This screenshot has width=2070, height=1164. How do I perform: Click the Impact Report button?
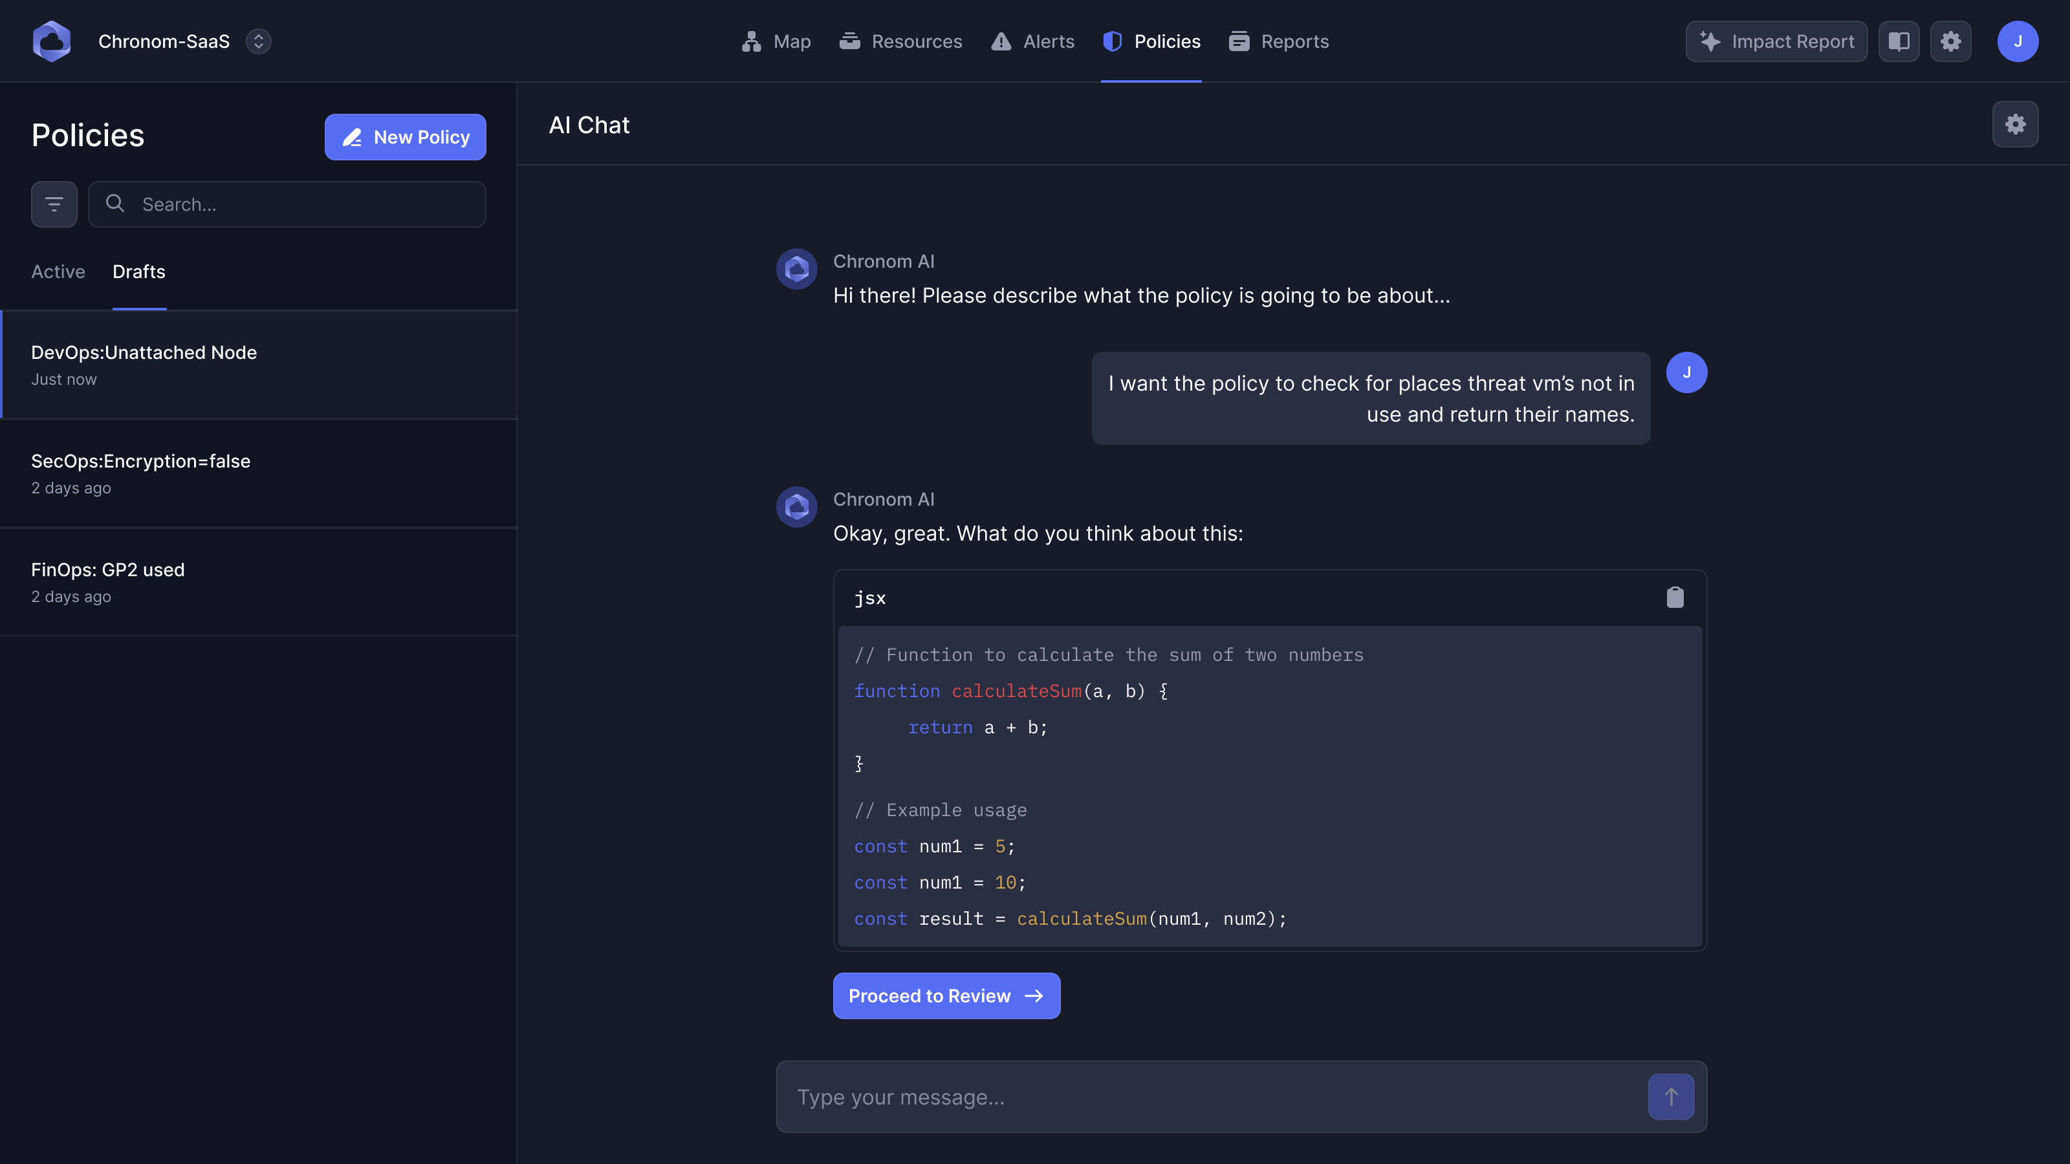(1776, 41)
